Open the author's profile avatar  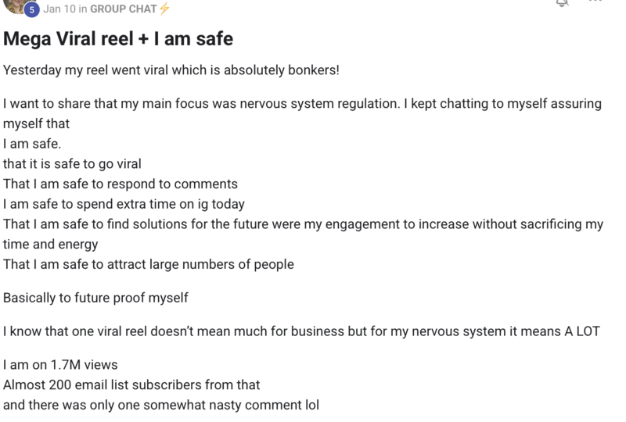tap(16, 5)
